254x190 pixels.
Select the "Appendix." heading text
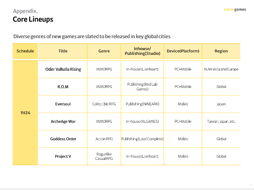coord(25,11)
